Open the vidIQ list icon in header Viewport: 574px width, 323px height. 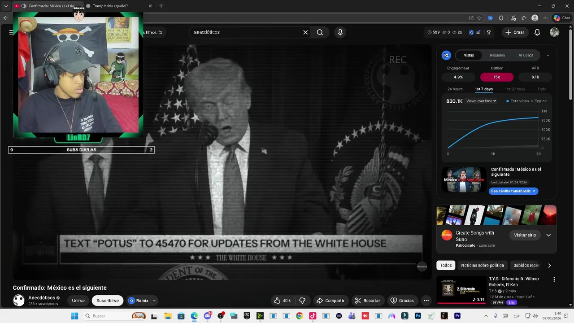[x=478, y=32]
